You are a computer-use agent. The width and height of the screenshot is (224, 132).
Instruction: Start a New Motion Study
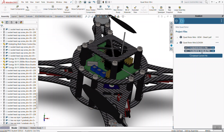[x=118, y=10]
